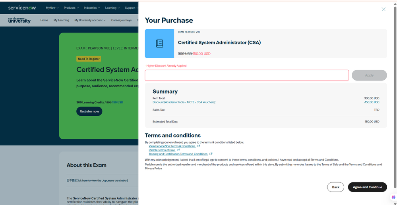Click the Need To Register badge

pos(89,59)
